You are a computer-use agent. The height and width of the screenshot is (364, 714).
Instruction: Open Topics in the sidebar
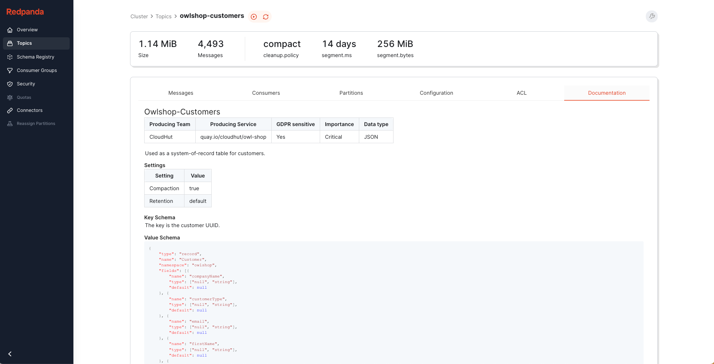(x=24, y=43)
